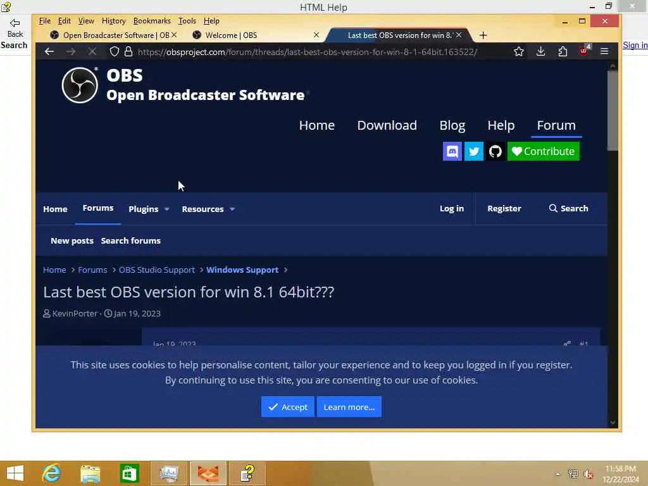Close the Last best OBS version tab
Viewport: 648px width, 486px height.
(x=459, y=35)
